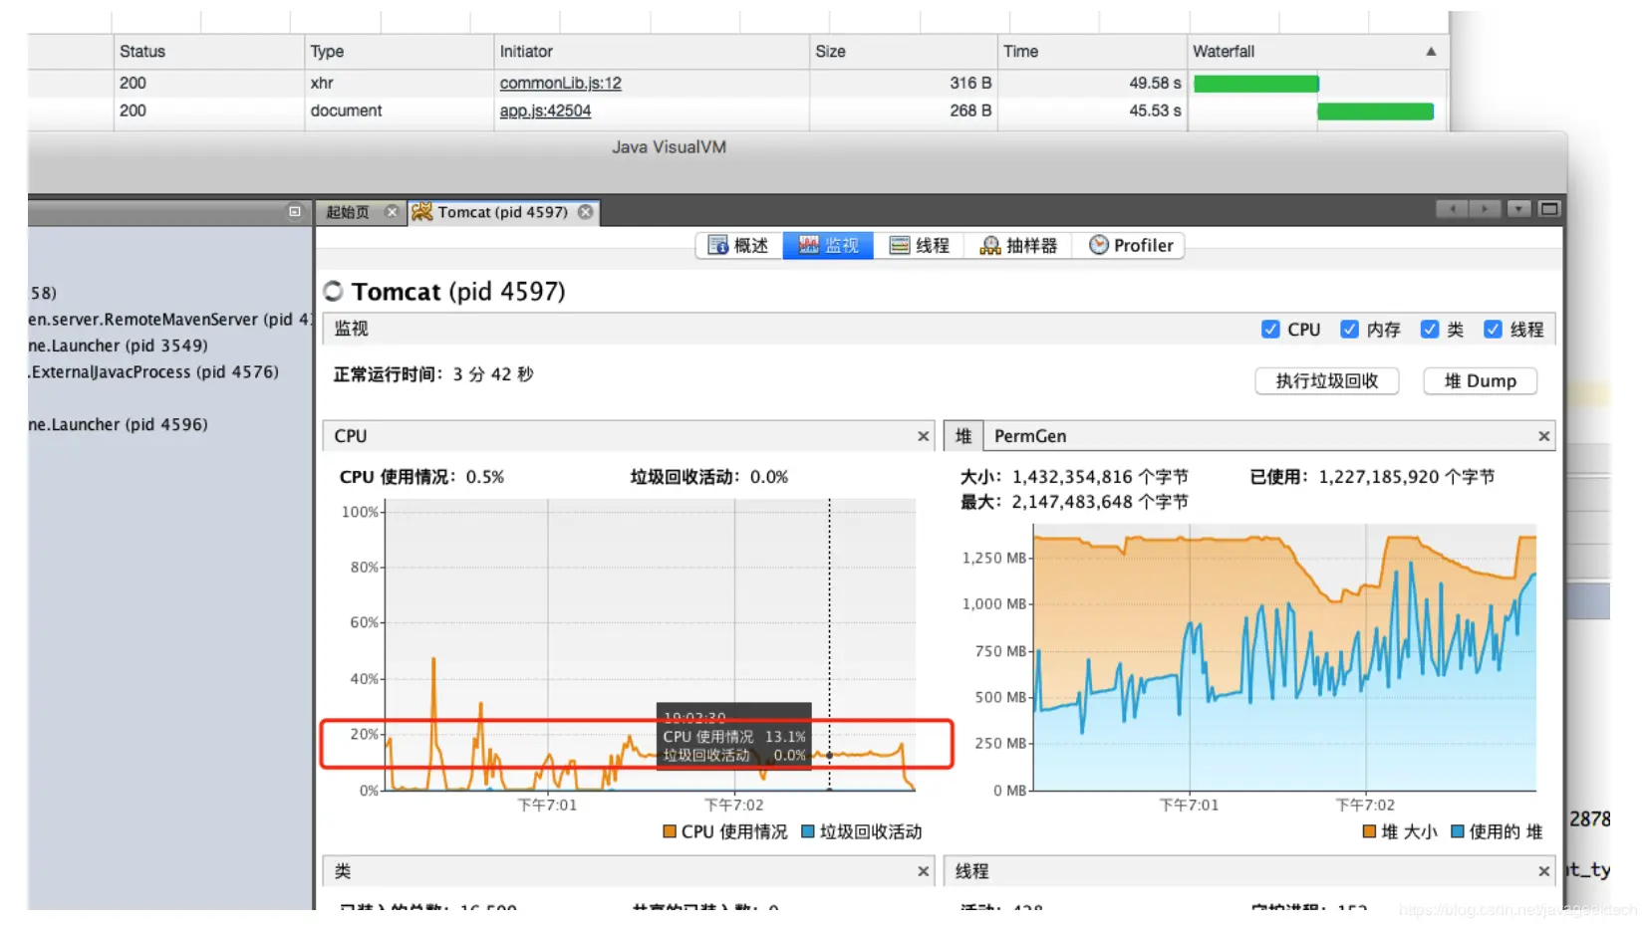Click the Tomcat (pid 4597) heading

[458, 292]
